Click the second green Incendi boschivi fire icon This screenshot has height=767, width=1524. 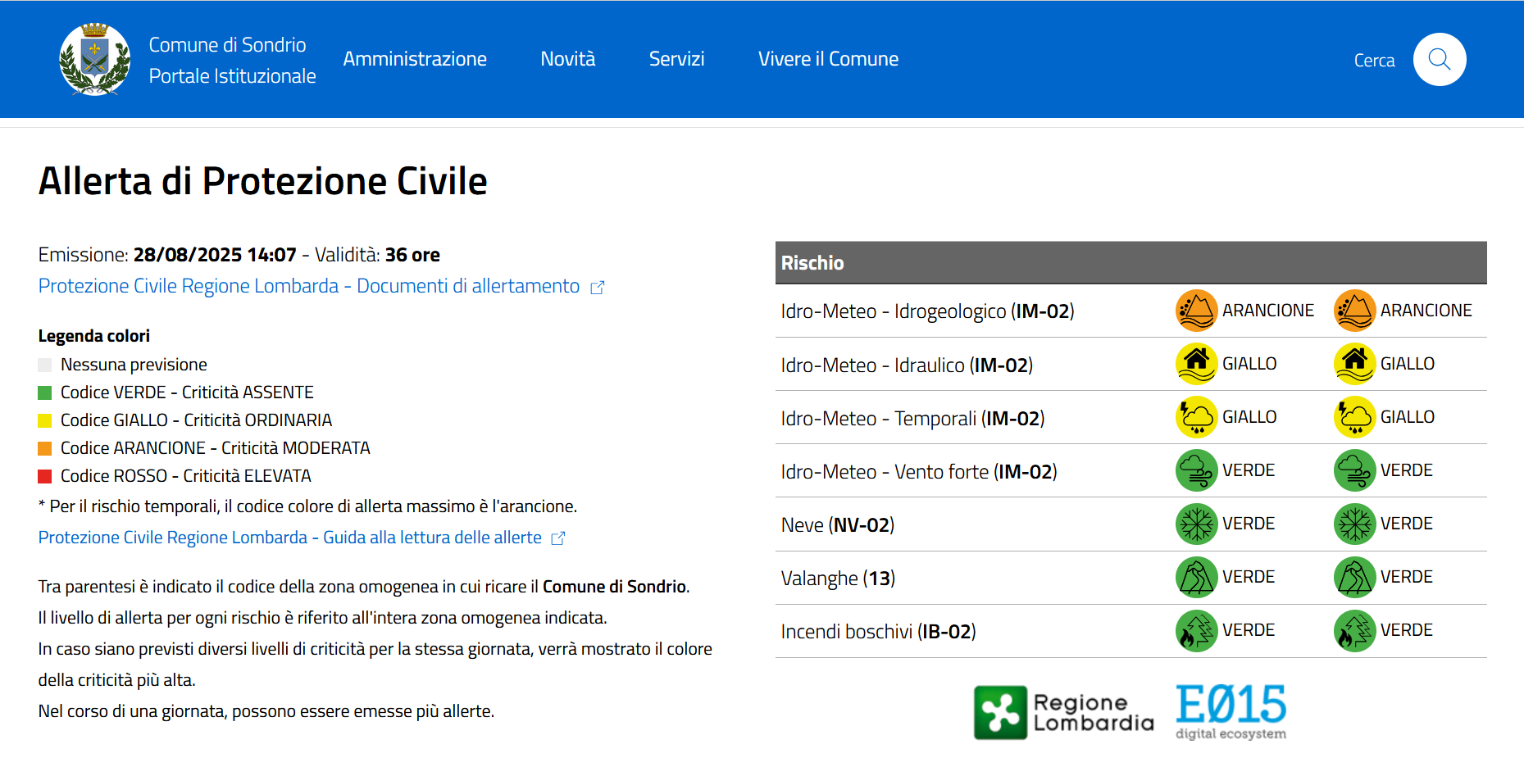(1354, 630)
